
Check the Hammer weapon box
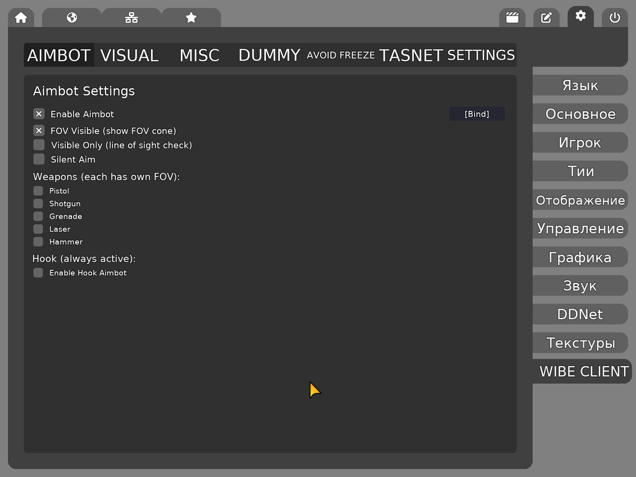tap(38, 241)
